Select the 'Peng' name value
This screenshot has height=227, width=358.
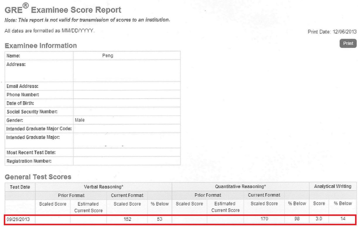107,56
